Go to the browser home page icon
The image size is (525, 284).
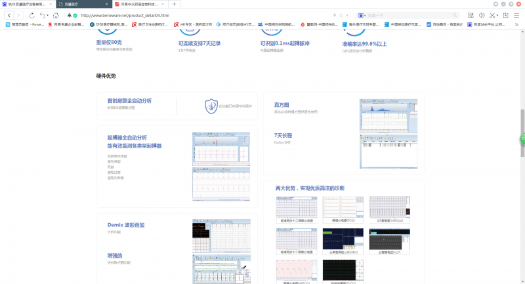[56, 14]
